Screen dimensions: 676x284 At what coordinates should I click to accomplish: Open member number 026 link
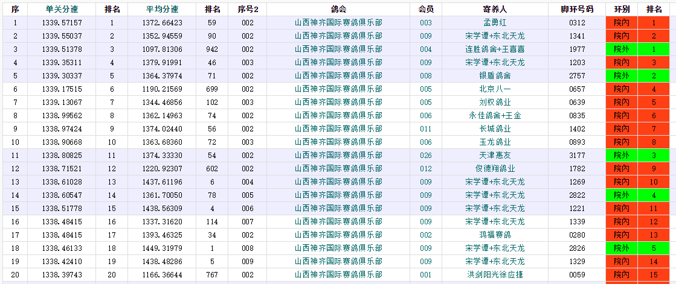pyautogui.click(x=425, y=156)
